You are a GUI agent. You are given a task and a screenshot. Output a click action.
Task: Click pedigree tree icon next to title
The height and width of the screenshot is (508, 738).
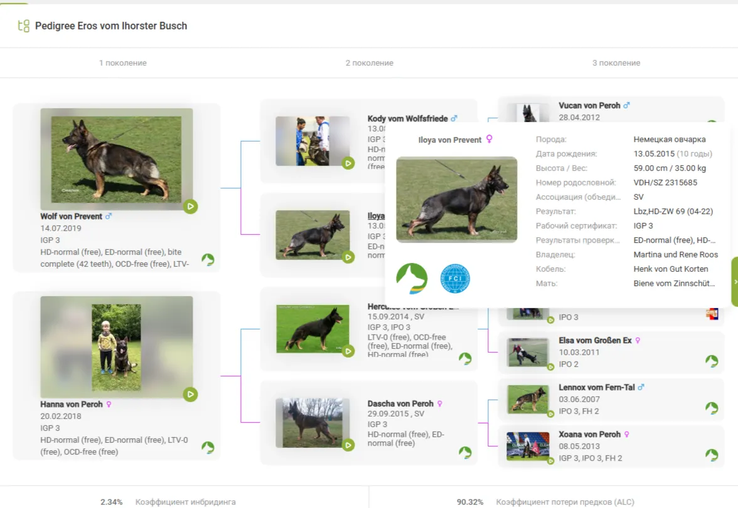24,26
